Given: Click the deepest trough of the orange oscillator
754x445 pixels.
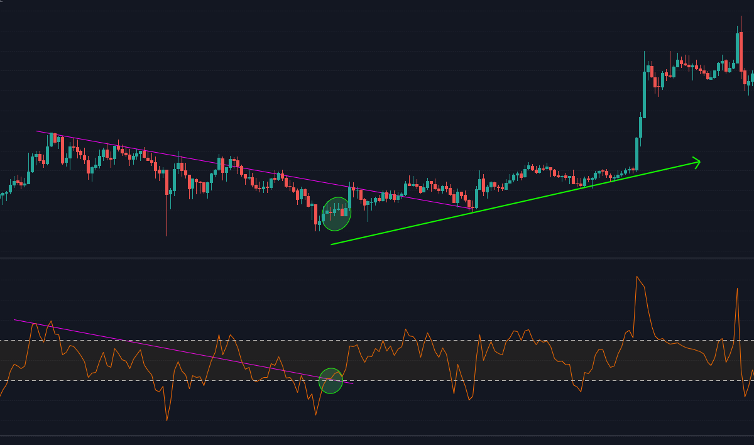Looking at the screenshot, I should [167, 419].
